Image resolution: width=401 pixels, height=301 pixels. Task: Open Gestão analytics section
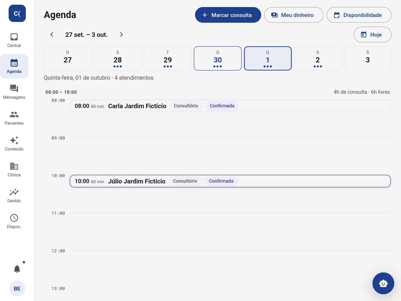(x=14, y=195)
